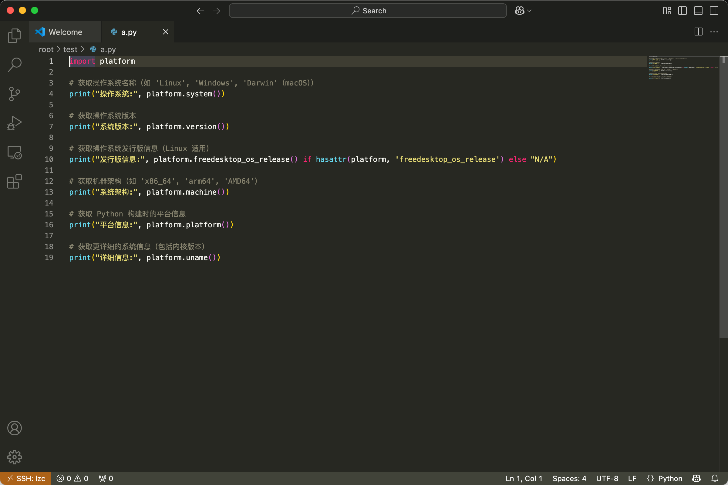Viewport: 728px width, 485px height.
Task: Click the Spaces: 4 indentation setting
Action: click(569, 479)
